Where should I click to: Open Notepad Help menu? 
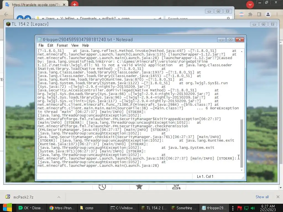click(x=86, y=46)
